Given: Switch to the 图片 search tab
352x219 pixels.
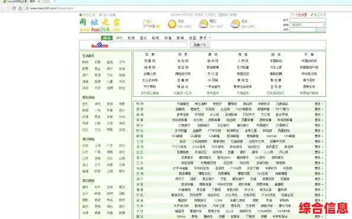Looking at the screenshot, I should 143,38.
